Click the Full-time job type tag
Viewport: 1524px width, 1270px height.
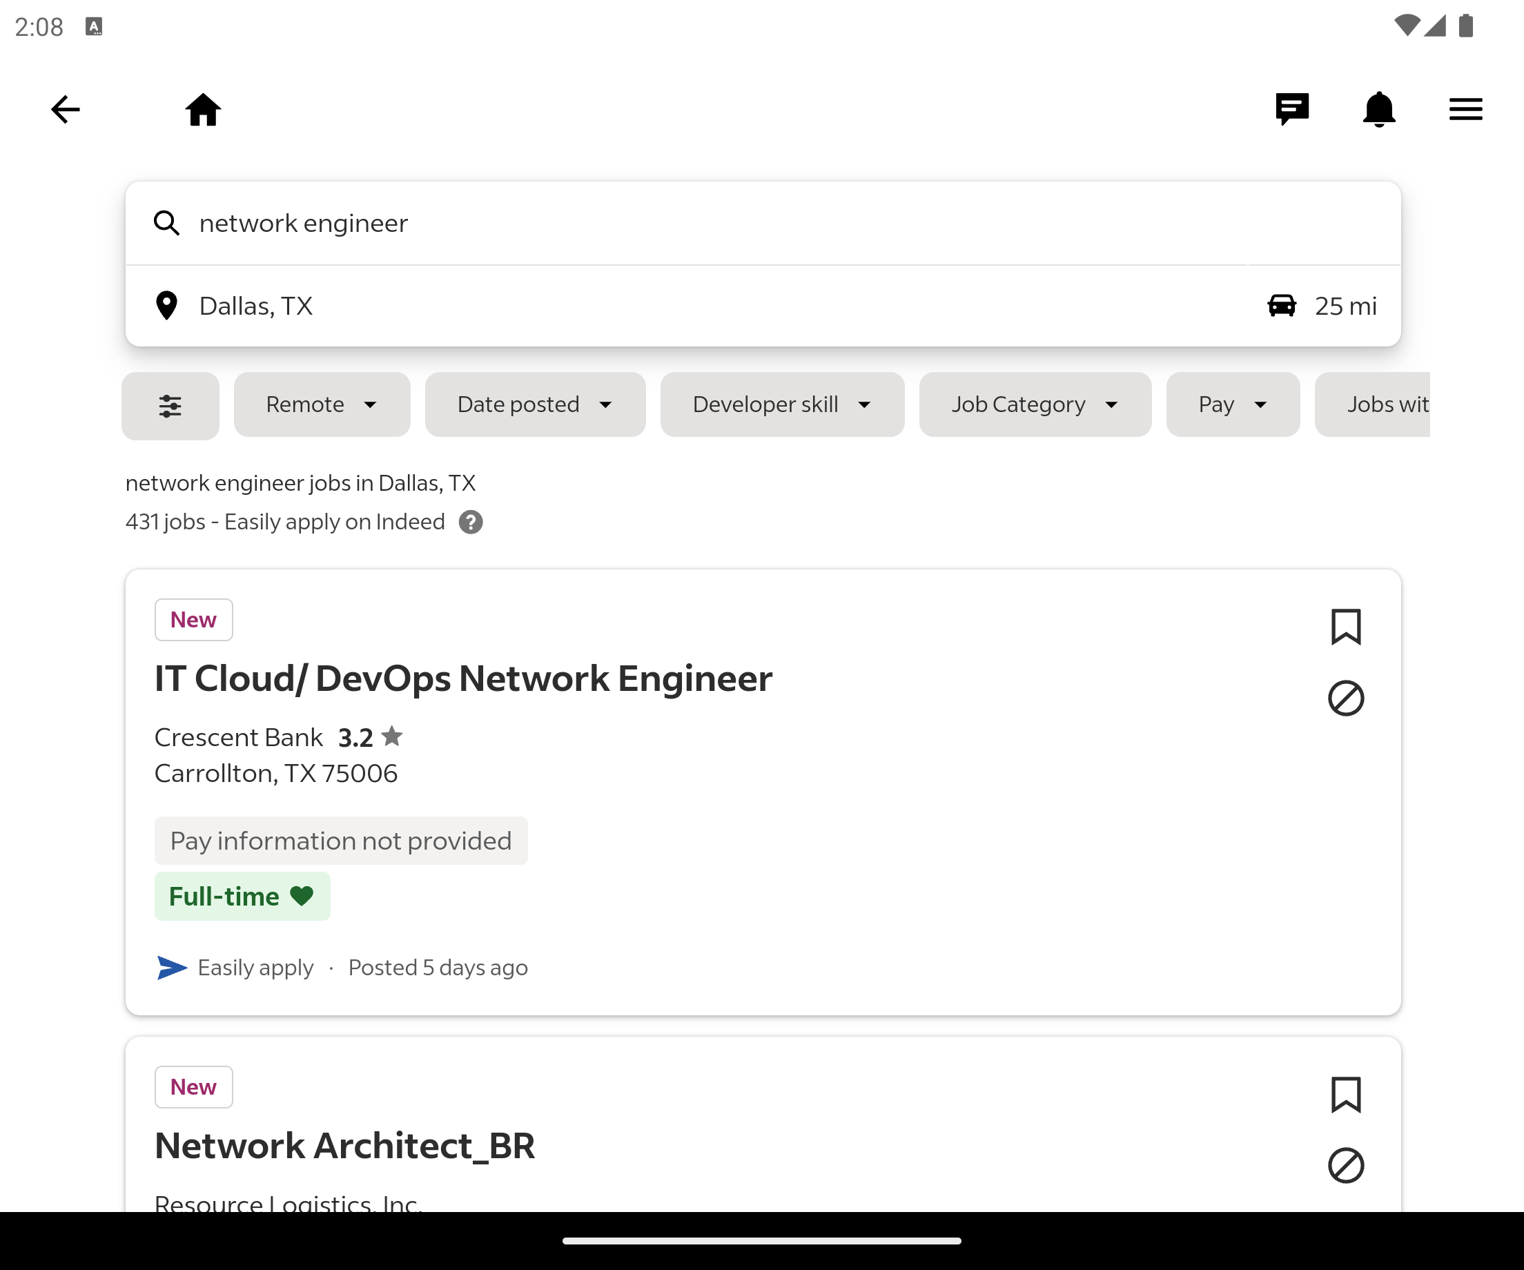pyautogui.click(x=242, y=897)
